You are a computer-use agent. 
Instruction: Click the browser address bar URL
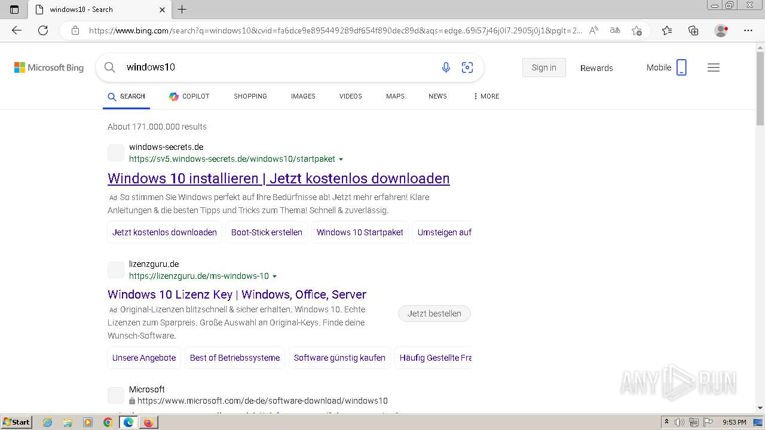coord(335,30)
